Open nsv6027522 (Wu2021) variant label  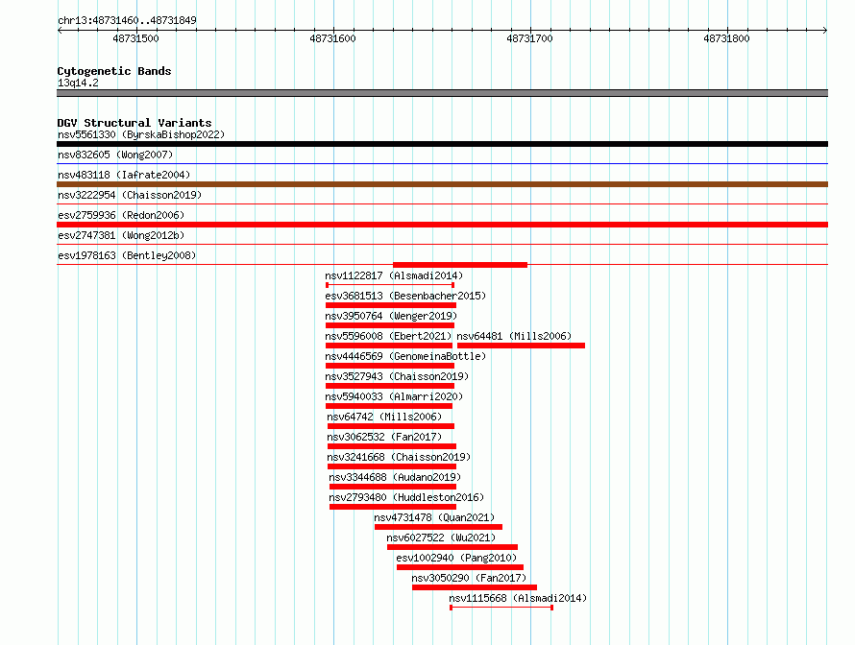point(441,537)
